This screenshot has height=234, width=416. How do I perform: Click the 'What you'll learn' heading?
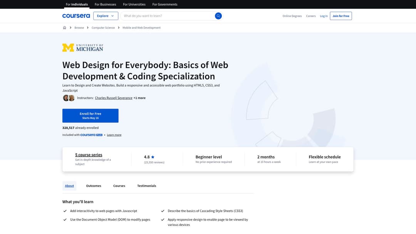coord(78,202)
